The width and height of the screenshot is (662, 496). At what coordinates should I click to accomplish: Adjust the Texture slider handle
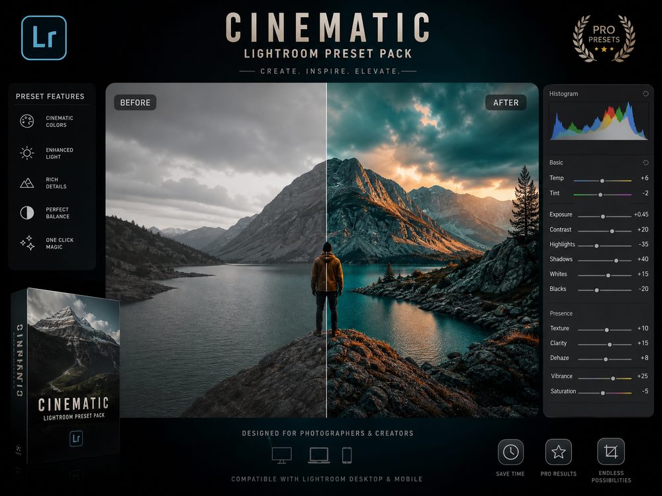coord(606,330)
